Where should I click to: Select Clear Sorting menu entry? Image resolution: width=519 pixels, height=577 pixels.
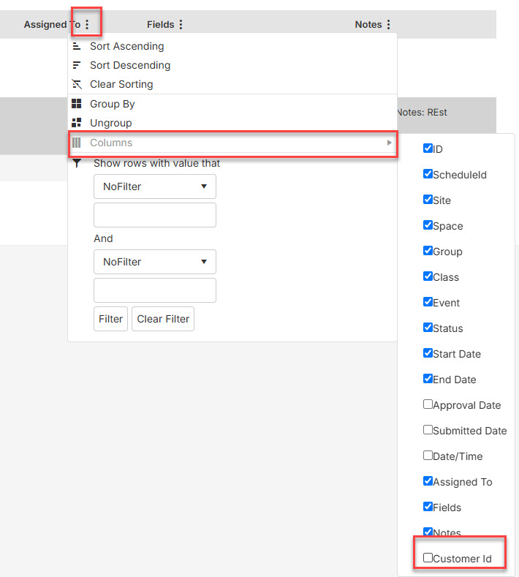coord(232,84)
